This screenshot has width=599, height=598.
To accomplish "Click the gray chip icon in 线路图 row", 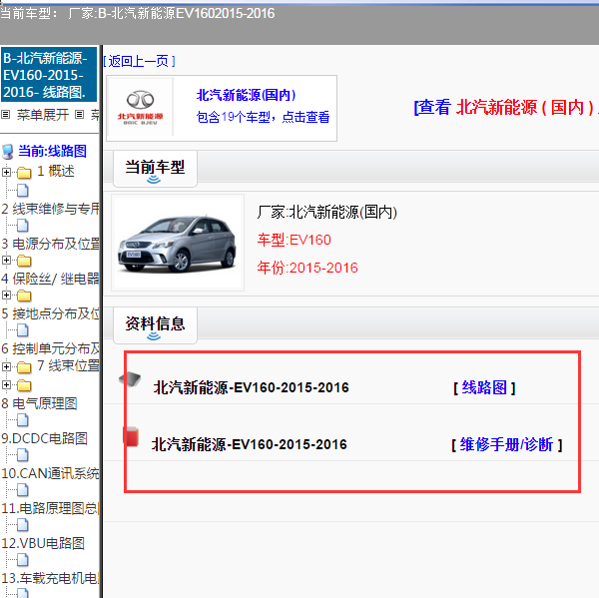I will tap(130, 379).
